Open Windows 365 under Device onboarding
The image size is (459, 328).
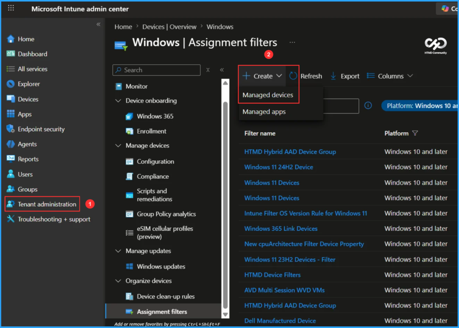pos(155,116)
